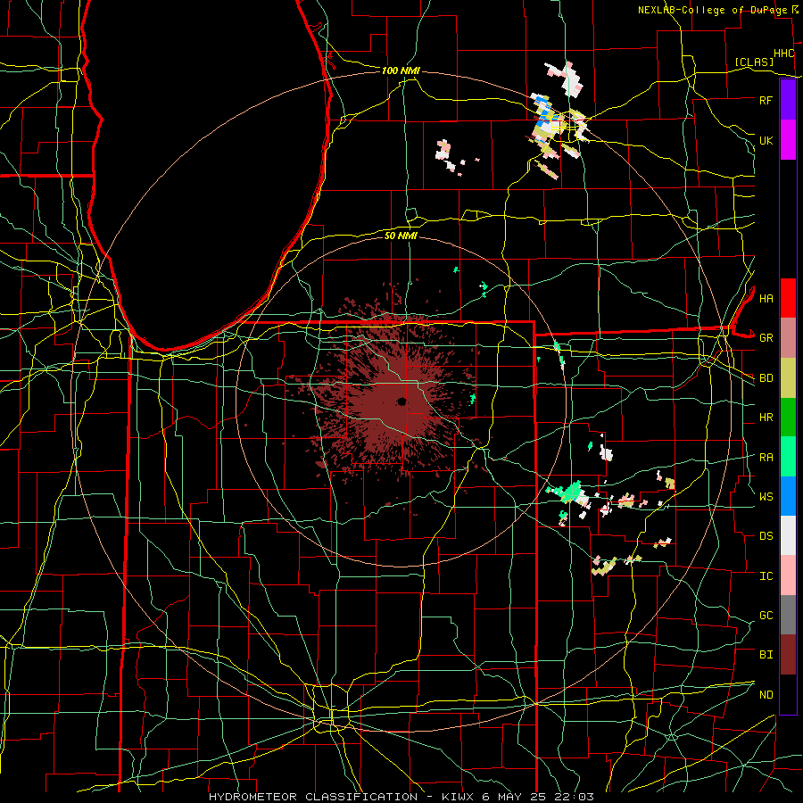Click the UK text label in legend
This screenshot has height=803, width=803.
click(766, 140)
